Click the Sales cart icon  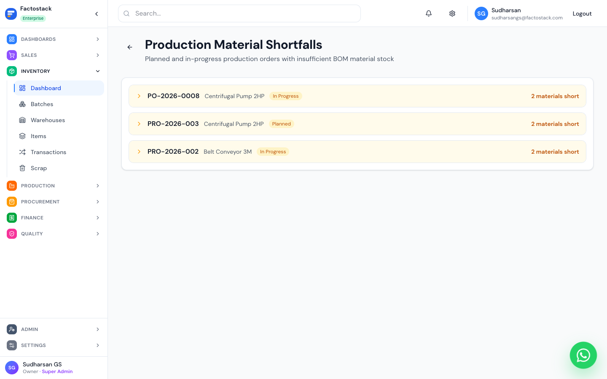(x=12, y=55)
